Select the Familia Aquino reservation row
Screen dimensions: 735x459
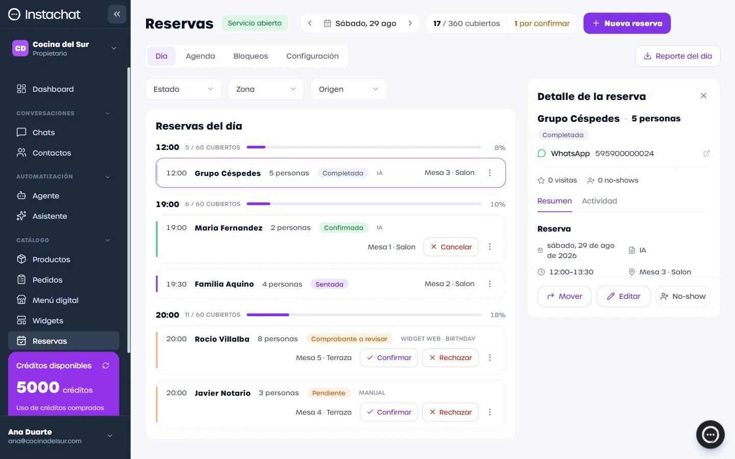pos(331,284)
